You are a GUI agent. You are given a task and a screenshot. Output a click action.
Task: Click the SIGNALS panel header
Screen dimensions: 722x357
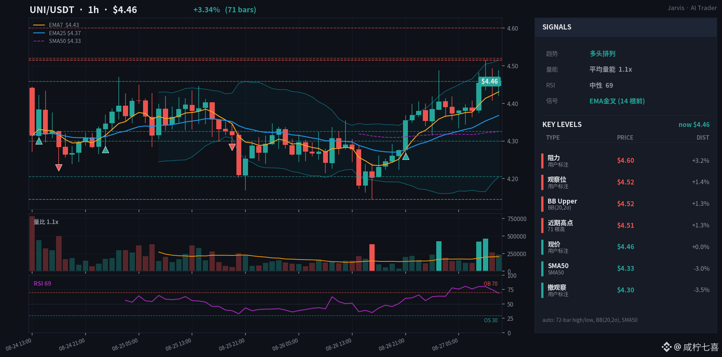626,27
